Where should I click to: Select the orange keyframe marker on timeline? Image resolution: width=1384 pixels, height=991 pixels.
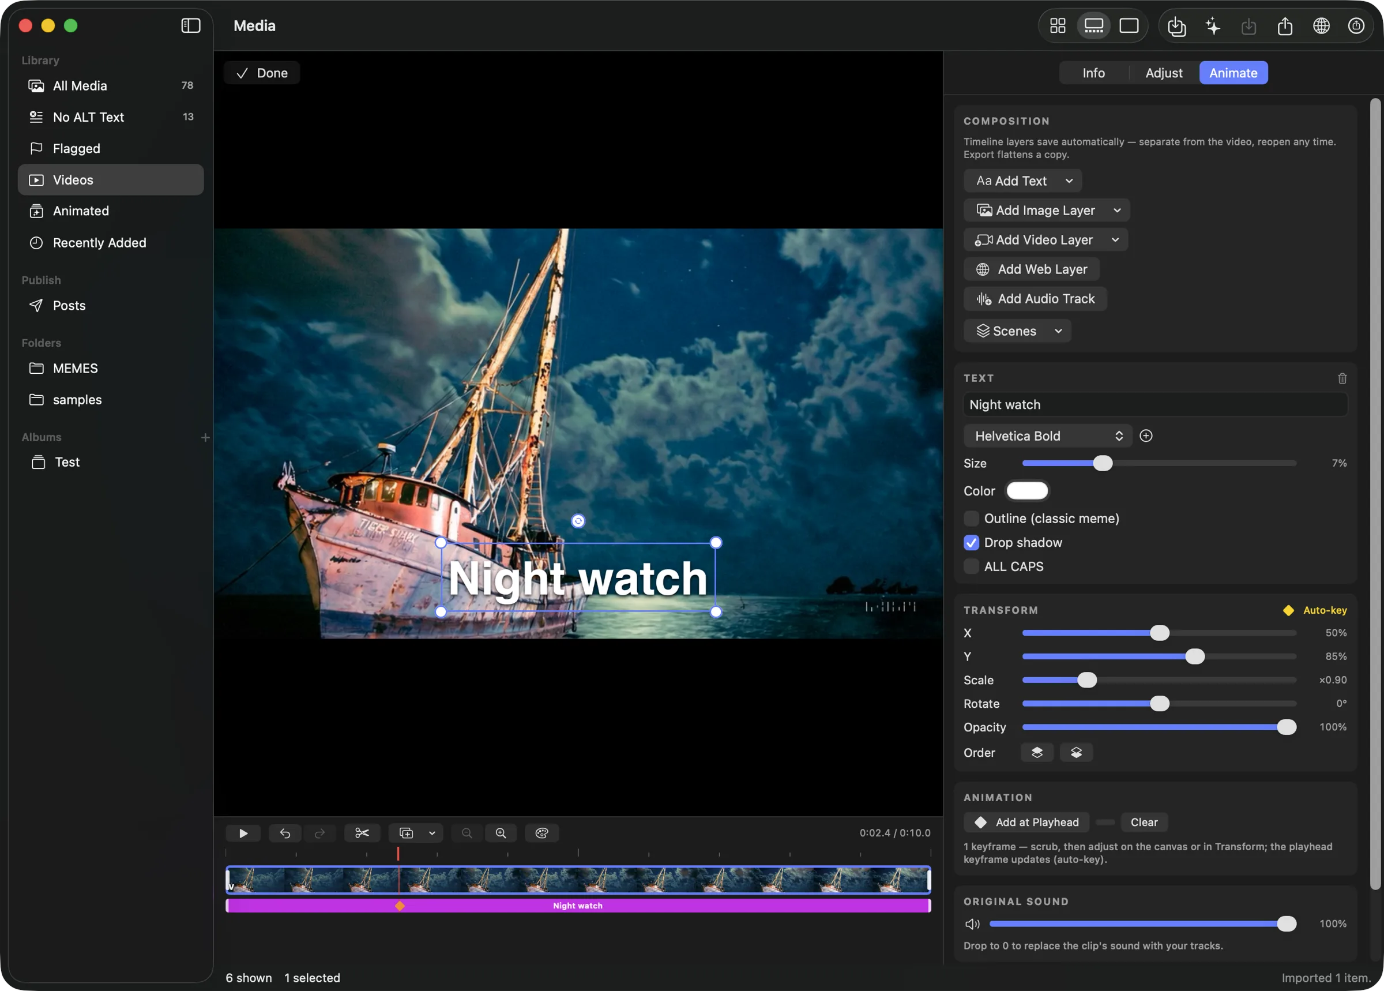tap(400, 906)
